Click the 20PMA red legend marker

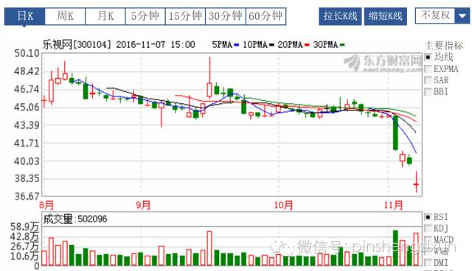point(307,45)
